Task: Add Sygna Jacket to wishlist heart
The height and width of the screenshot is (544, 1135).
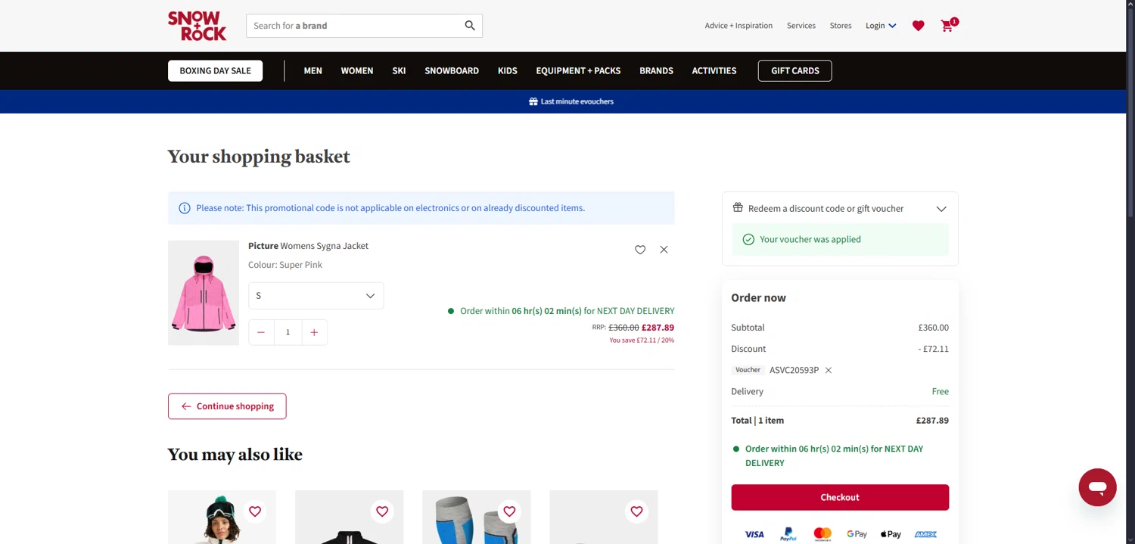Action: (640, 250)
